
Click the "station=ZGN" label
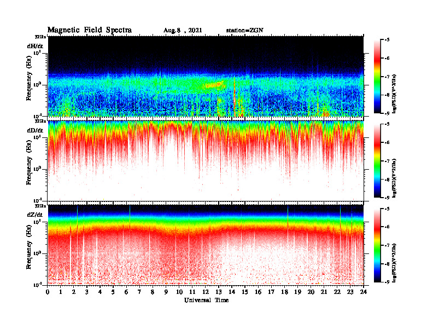pyautogui.click(x=245, y=31)
